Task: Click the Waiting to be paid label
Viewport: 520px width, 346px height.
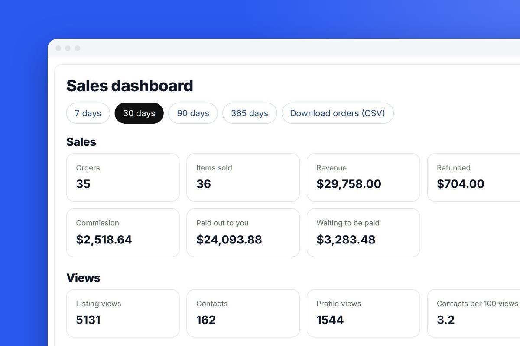Action: point(348,223)
